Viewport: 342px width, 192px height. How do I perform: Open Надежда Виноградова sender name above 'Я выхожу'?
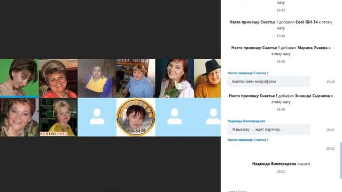(246, 121)
